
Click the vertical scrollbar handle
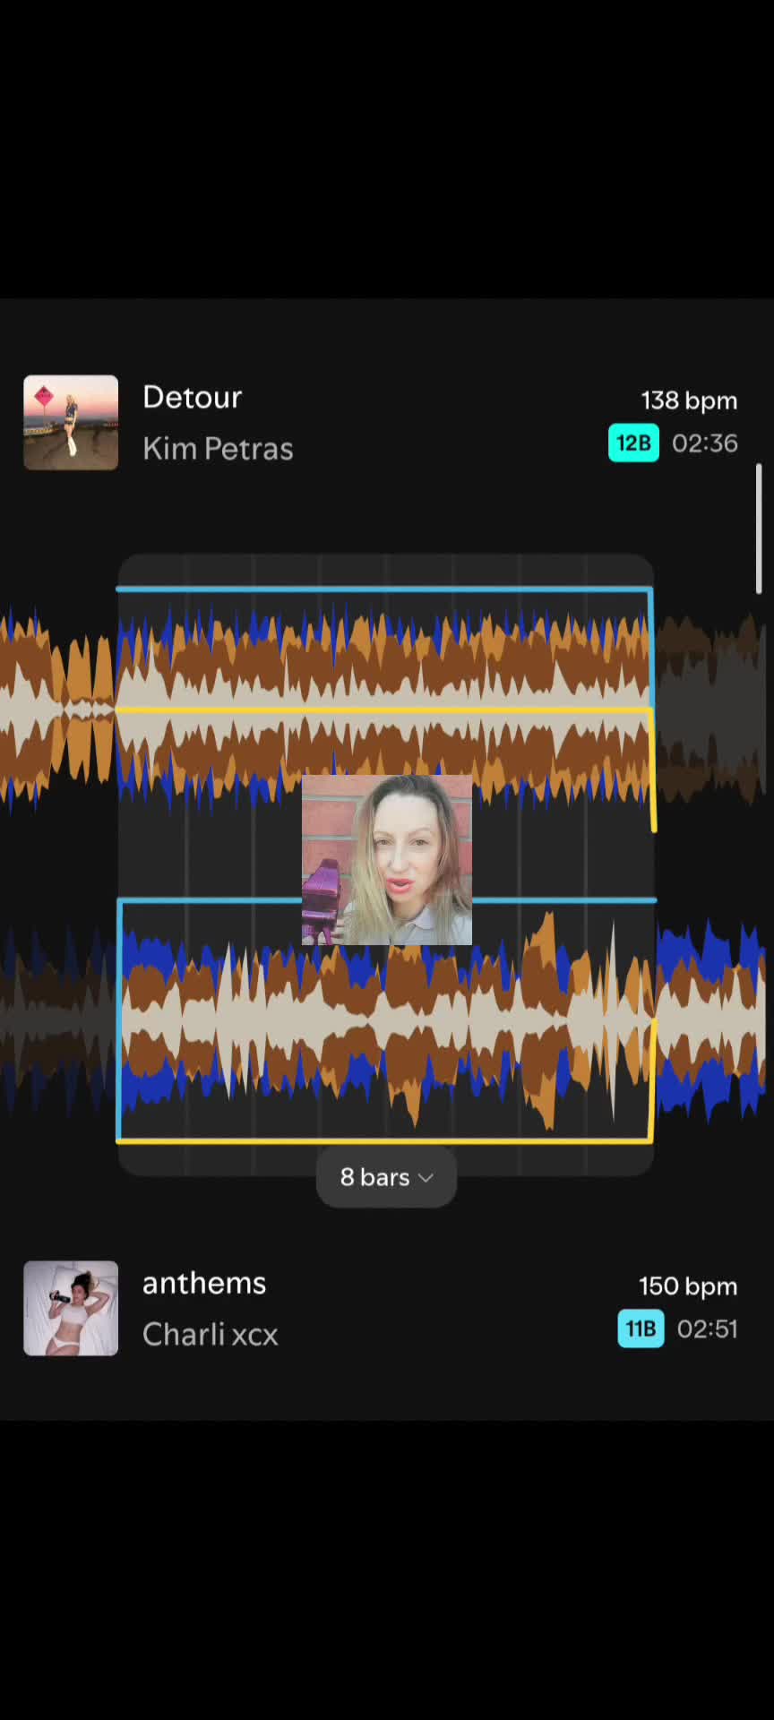[x=759, y=529]
